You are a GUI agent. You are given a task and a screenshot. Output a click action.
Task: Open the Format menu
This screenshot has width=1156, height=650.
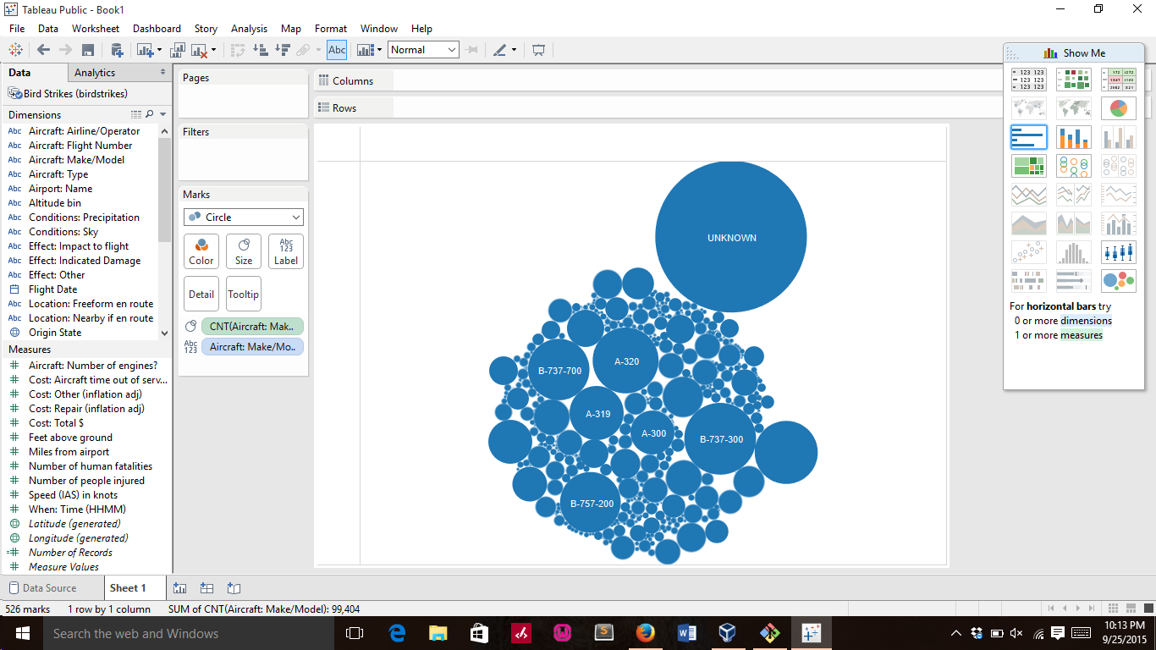tap(331, 29)
